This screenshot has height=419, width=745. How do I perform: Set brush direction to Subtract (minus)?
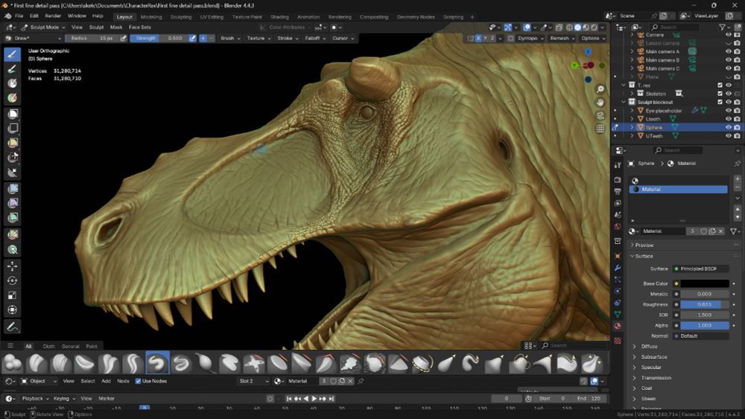(211, 39)
